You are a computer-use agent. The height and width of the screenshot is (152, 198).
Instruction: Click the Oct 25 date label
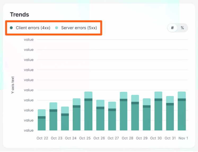click(x=85, y=138)
